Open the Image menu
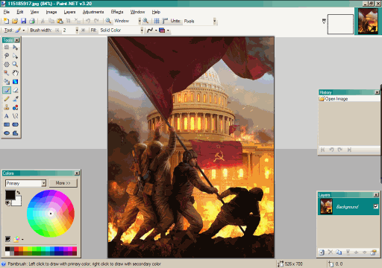 [51, 12]
